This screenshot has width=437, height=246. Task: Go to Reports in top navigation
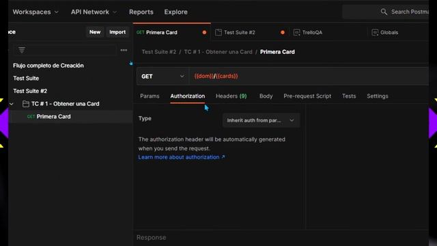[x=141, y=12]
